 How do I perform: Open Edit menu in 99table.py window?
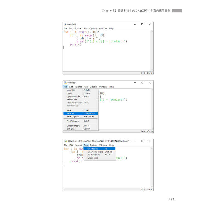pos(71,145)
